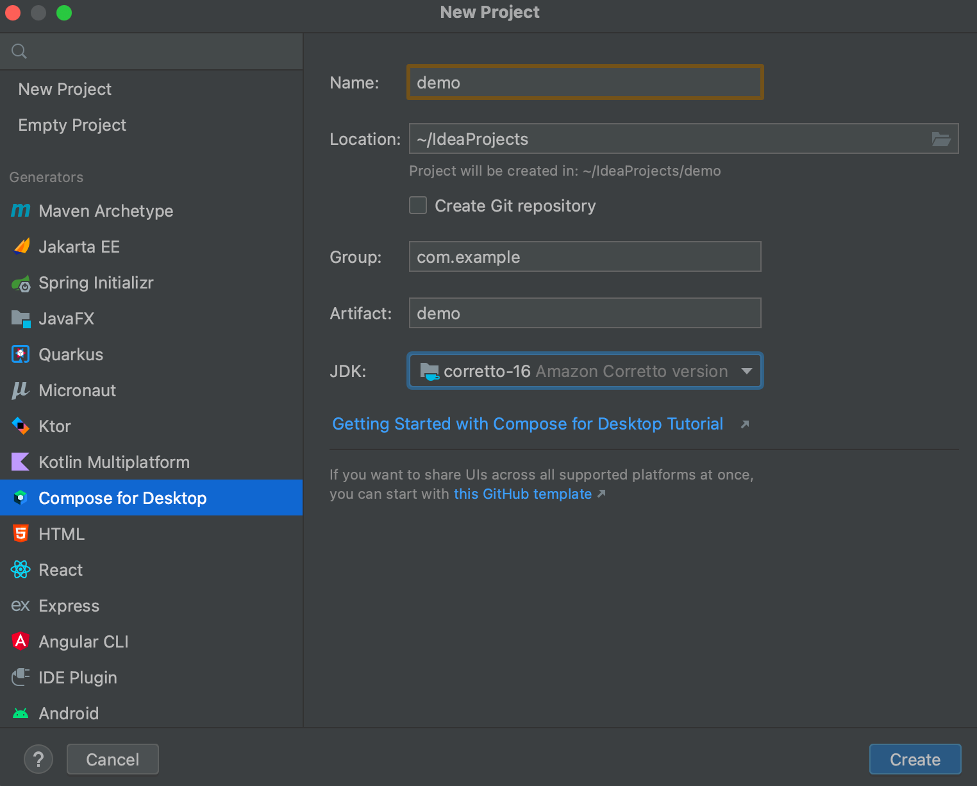Select the Jakarta EE generator label

(79, 246)
